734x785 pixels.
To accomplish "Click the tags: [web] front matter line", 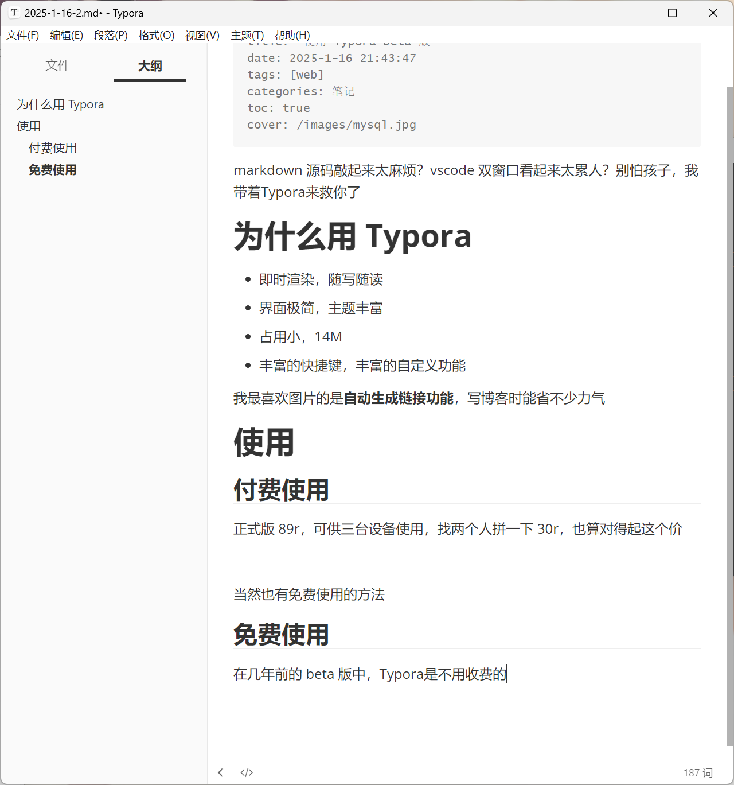I will [286, 75].
